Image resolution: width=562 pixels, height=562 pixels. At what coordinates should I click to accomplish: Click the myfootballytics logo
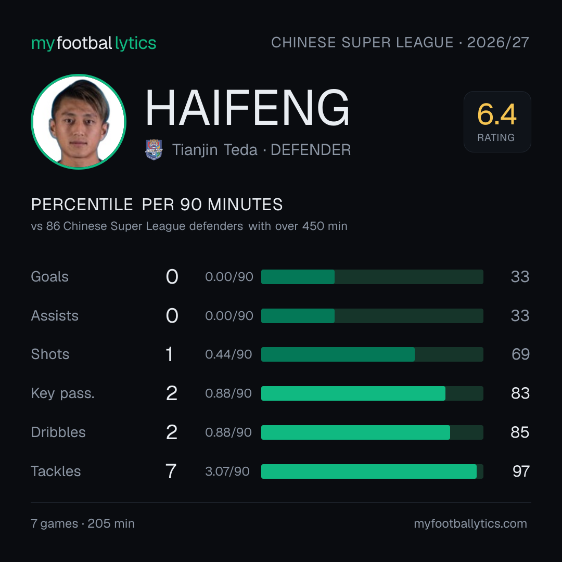click(x=94, y=43)
